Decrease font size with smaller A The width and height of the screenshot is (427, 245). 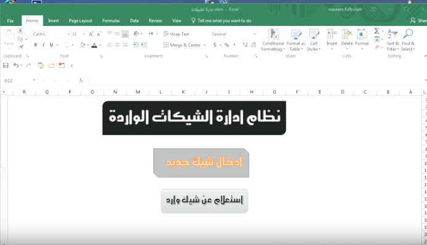[99, 34]
